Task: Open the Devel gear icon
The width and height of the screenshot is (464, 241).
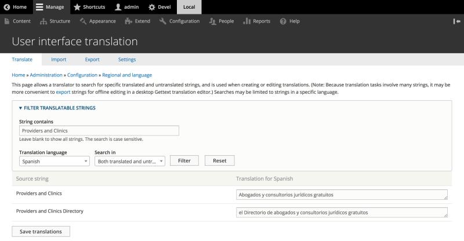Action: [152, 7]
